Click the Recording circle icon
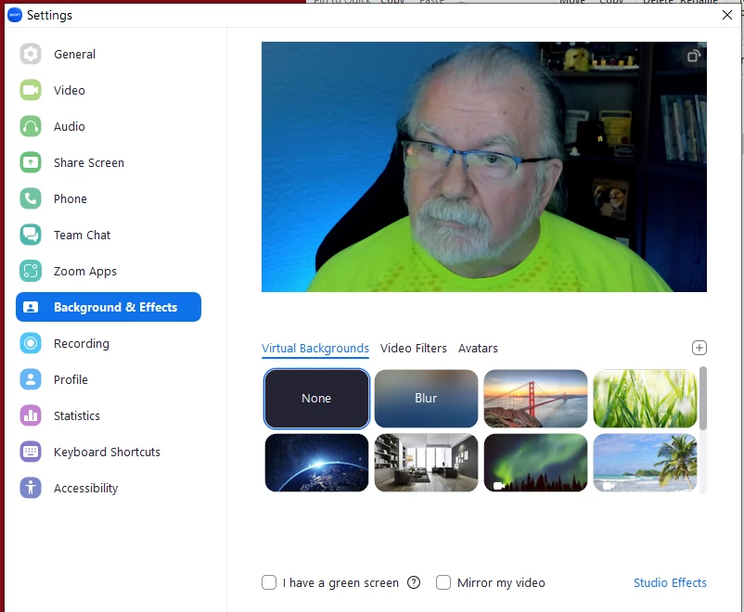744x612 pixels. pos(31,343)
